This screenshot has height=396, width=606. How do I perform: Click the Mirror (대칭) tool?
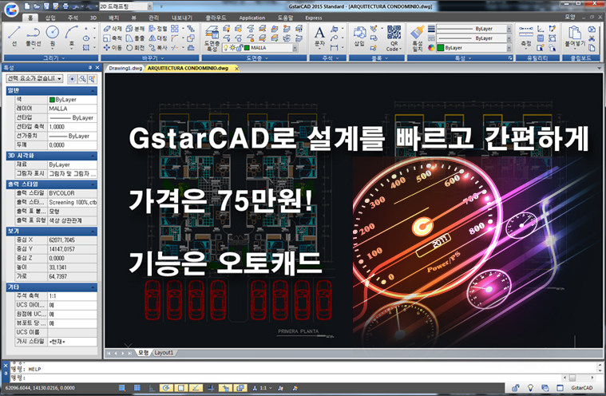coord(158,38)
